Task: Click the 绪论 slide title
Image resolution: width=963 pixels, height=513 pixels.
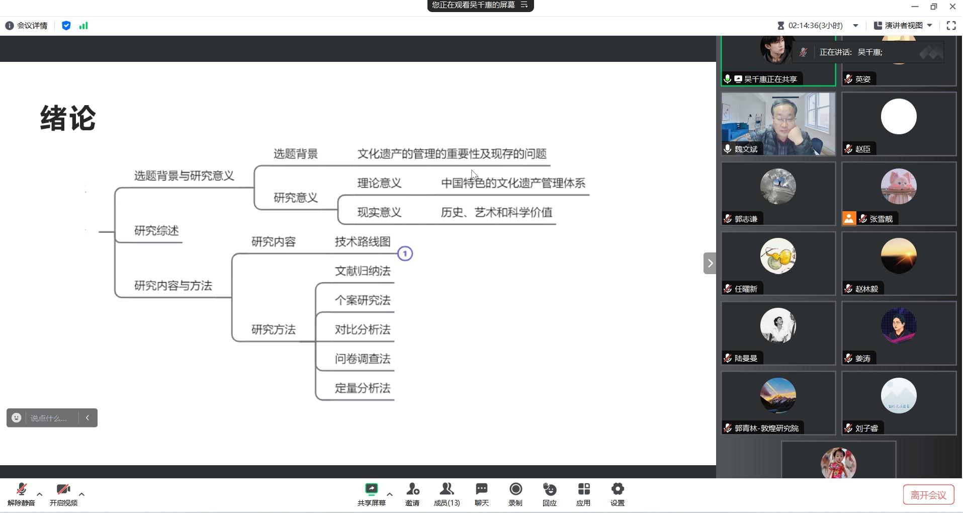Action: pos(68,118)
